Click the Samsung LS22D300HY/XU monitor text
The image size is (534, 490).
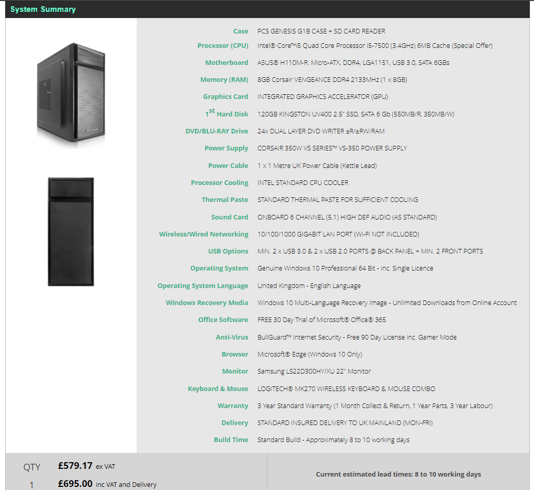pos(314,371)
